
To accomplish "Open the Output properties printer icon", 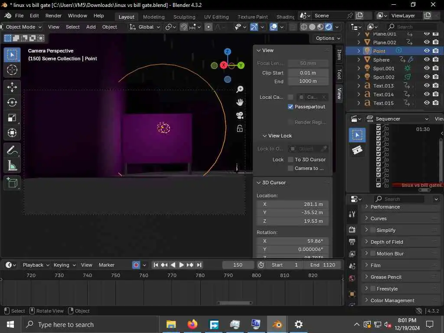I will coord(352,242).
